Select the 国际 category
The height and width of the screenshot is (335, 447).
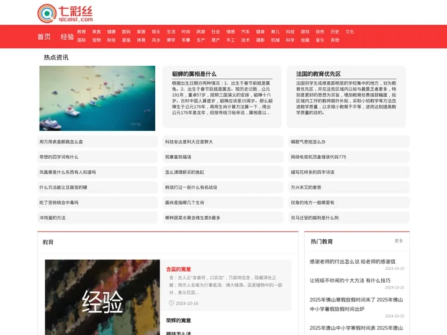coord(81,40)
